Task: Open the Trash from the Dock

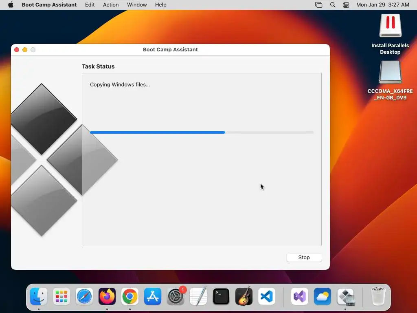Action: click(378, 296)
